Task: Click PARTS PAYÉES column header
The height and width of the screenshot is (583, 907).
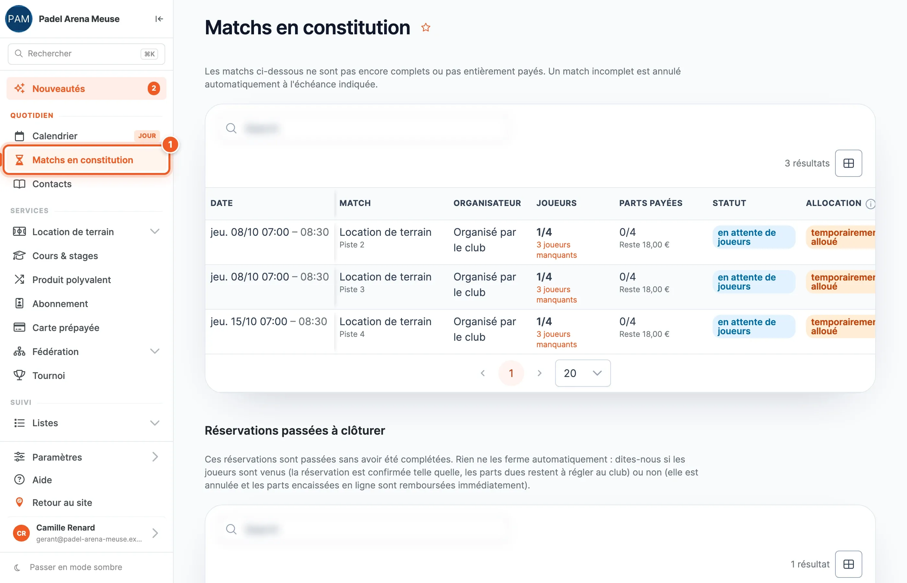Action: pyautogui.click(x=651, y=203)
